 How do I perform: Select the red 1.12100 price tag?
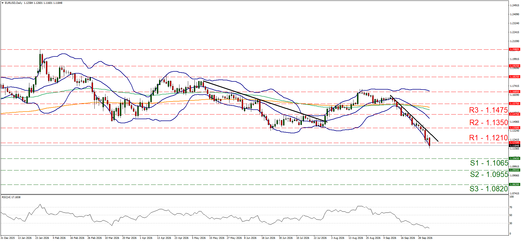[x=514, y=143]
